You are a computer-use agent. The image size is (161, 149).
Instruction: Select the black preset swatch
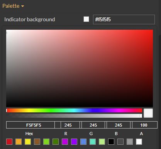pos(111,142)
